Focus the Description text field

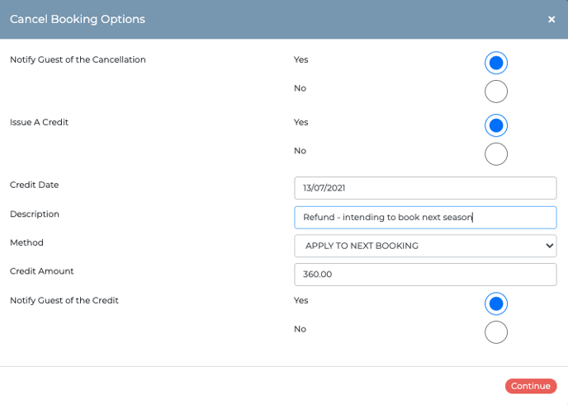coord(425,218)
